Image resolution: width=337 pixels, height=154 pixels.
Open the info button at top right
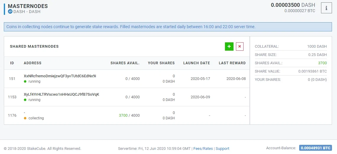point(326,8)
